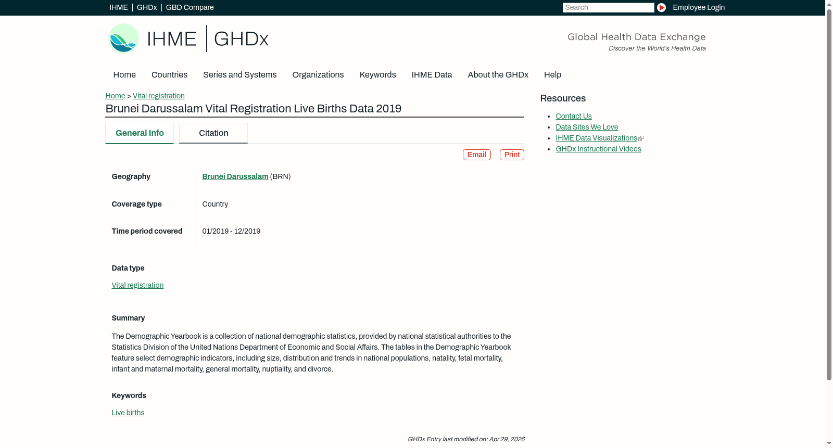Go to Home in main navigation
This screenshot has height=448, width=833.
[x=124, y=75]
